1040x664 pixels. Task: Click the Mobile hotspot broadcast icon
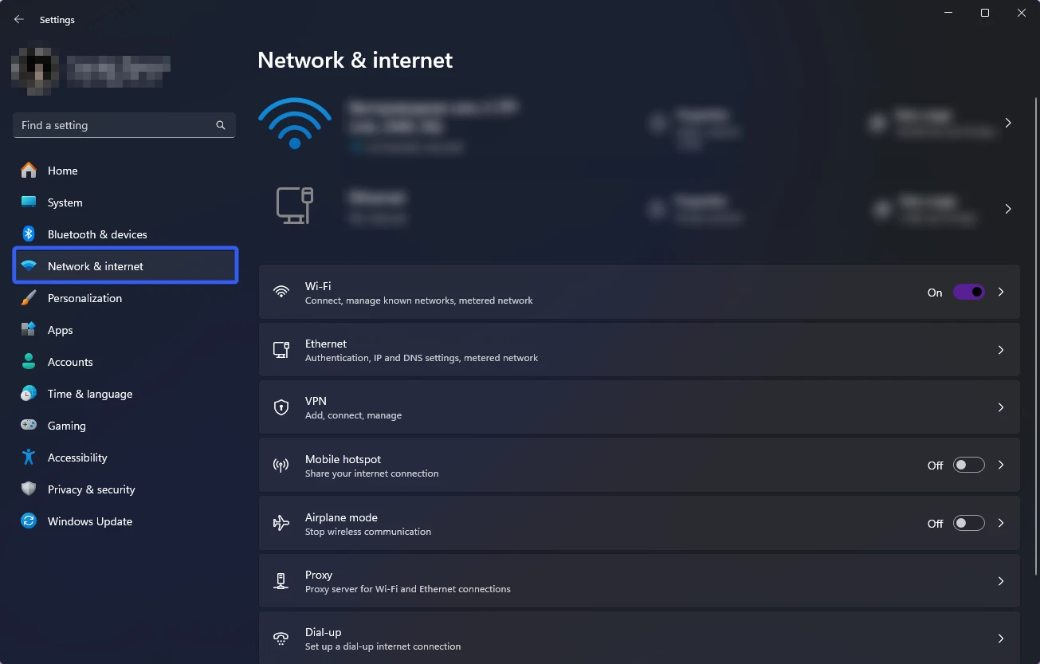tap(281, 466)
